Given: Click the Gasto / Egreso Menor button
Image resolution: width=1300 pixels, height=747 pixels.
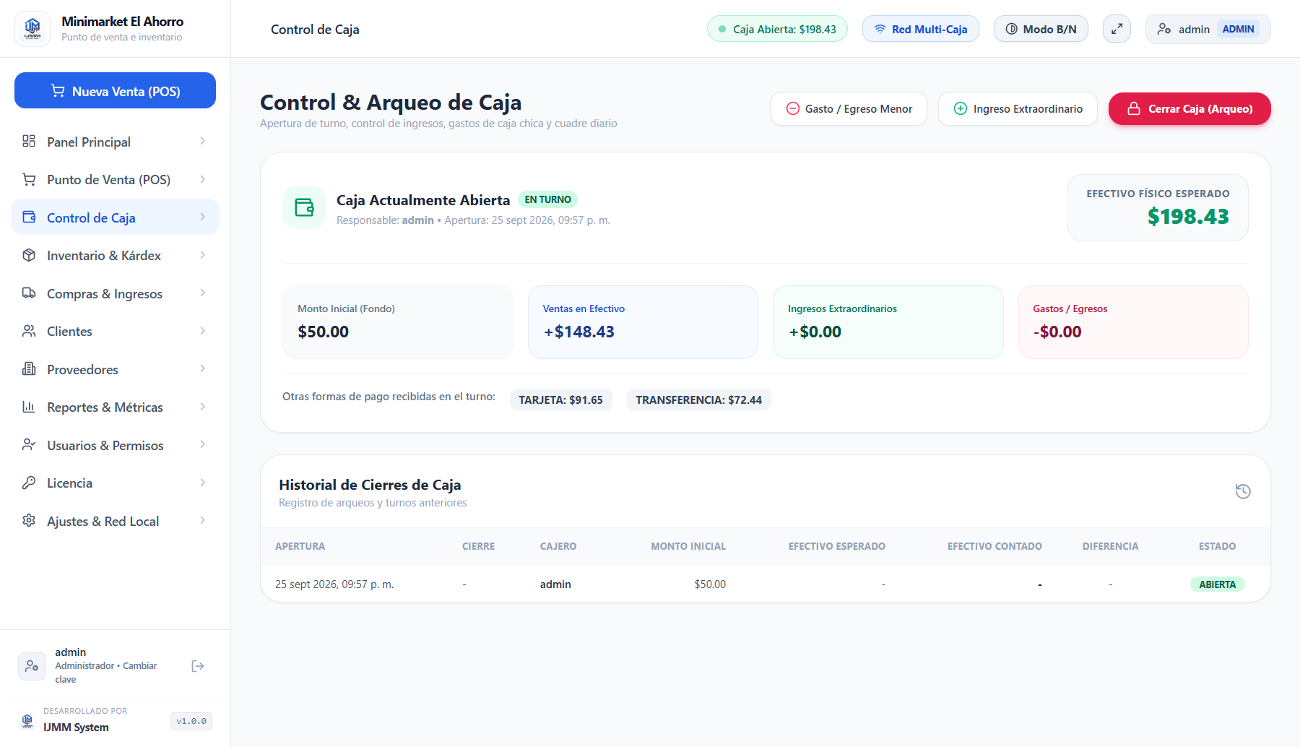Looking at the screenshot, I should pyautogui.click(x=849, y=108).
